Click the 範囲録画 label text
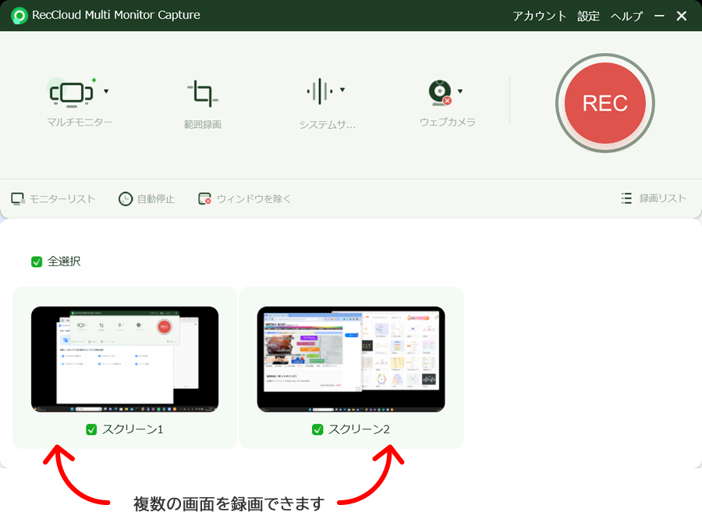Image resolution: width=702 pixels, height=512 pixels. click(x=203, y=125)
